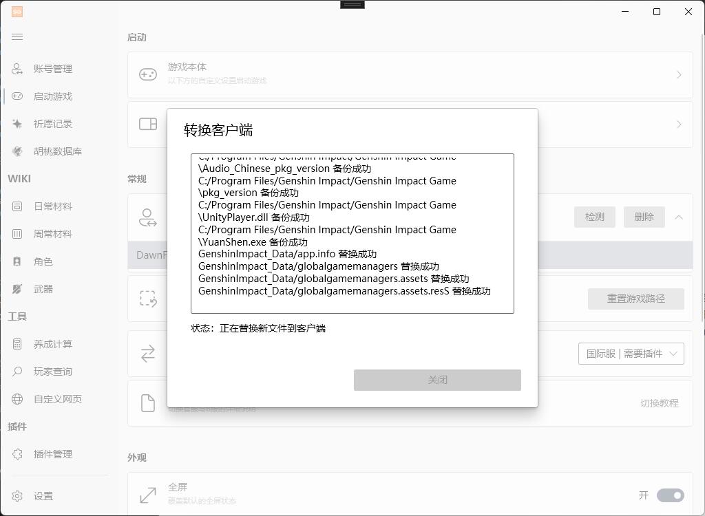
Task: Click the 检测 detect button
Action: click(x=594, y=217)
